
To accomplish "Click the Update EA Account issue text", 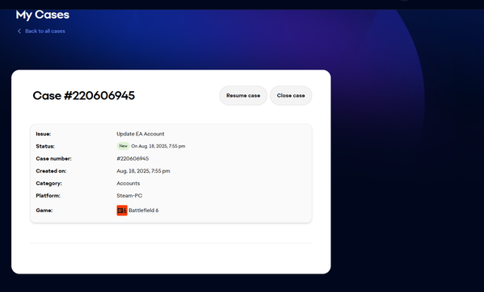I will click(x=141, y=134).
